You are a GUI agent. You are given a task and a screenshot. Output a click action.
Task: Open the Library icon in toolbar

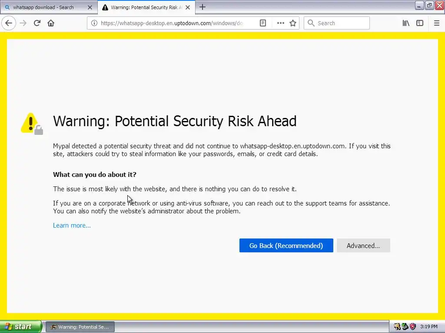point(406,23)
